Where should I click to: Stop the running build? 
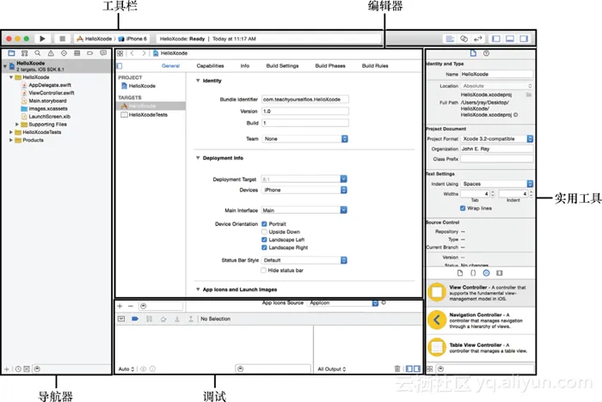(62, 39)
